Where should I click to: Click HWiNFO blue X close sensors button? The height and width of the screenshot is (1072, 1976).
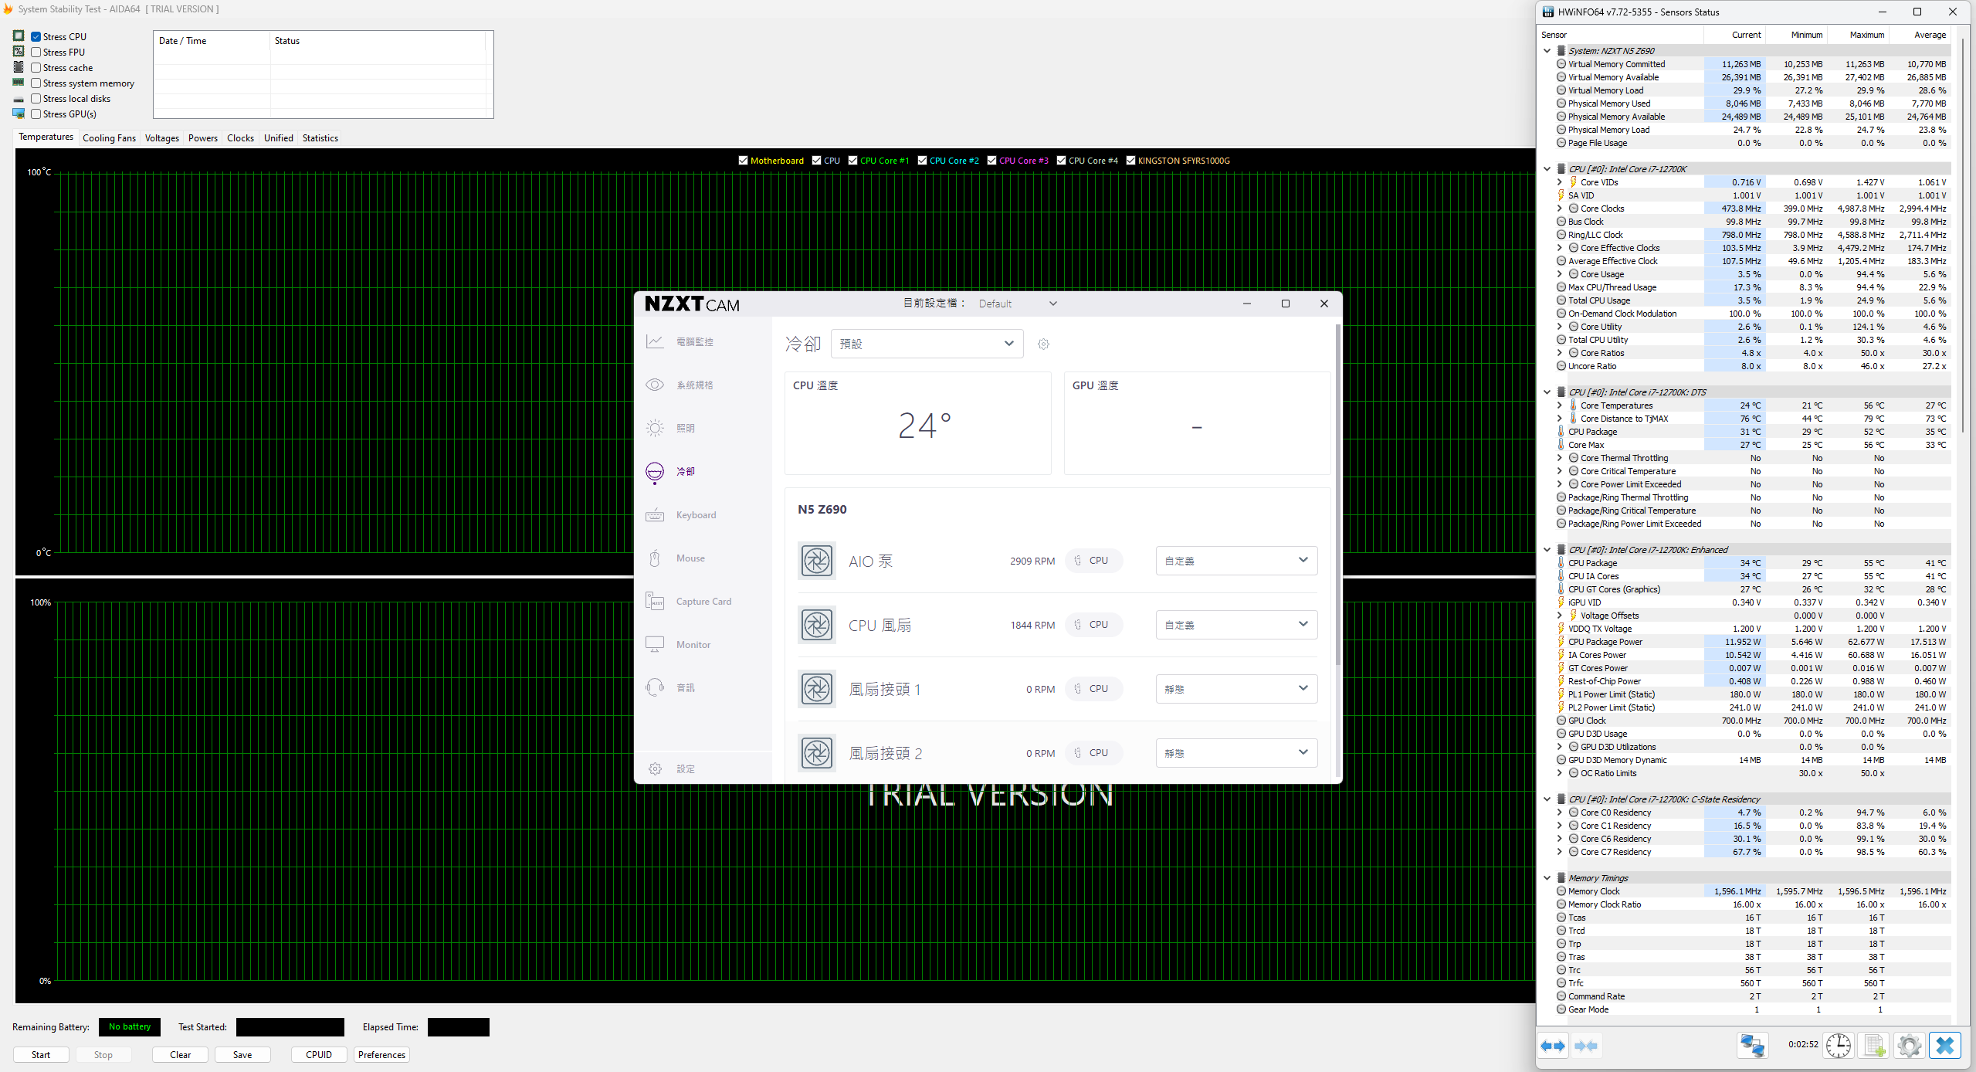1944,1046
